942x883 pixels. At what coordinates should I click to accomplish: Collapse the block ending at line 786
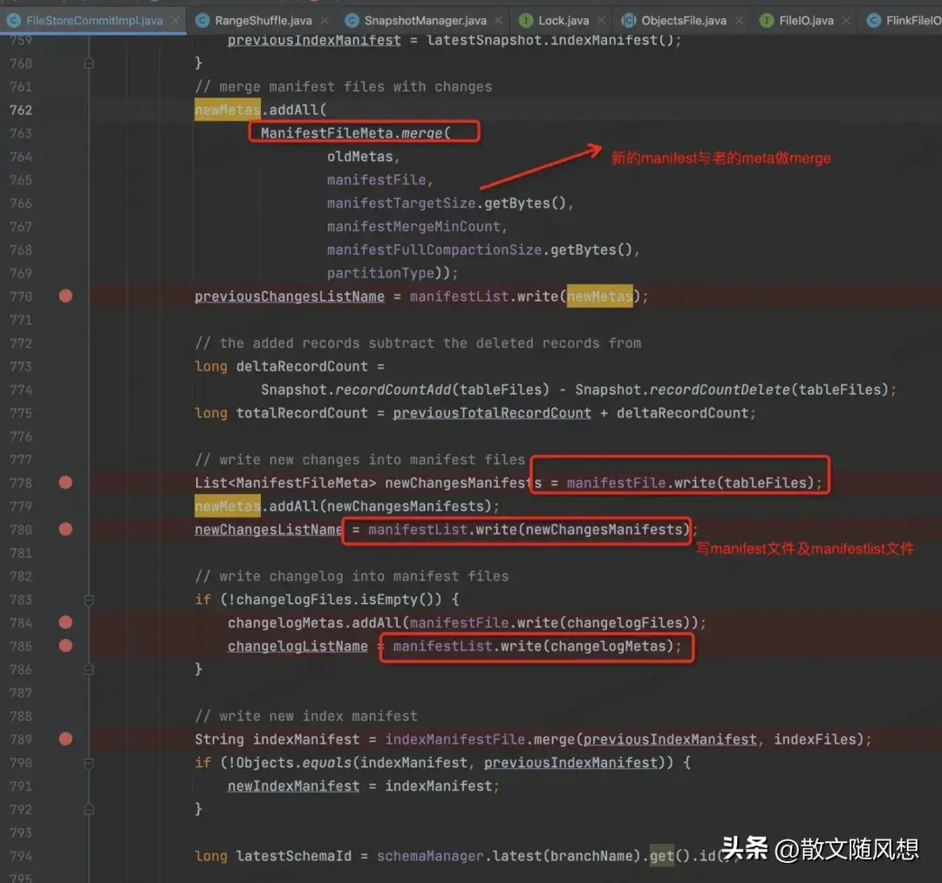[89, 669]
